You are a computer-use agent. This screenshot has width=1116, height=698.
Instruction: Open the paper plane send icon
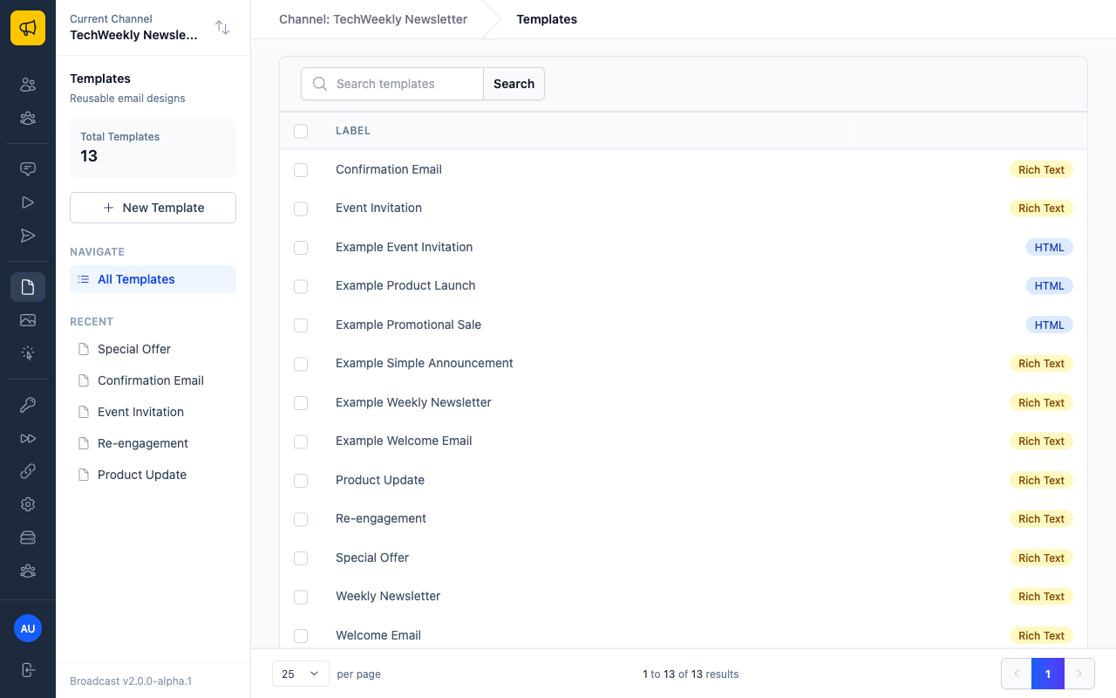[x=28, y=236]
